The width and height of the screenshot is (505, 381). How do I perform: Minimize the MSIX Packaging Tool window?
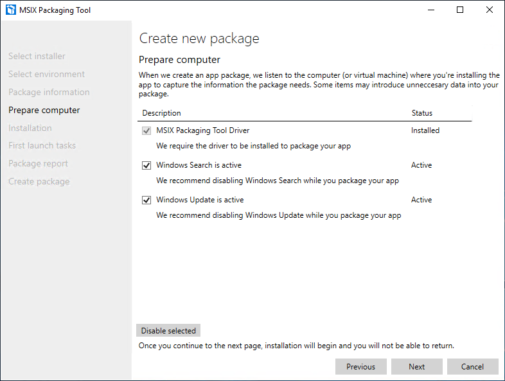[431, 10]
